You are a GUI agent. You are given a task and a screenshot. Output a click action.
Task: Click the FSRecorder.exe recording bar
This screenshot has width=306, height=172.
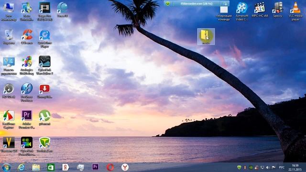click(x=197, y=3)
